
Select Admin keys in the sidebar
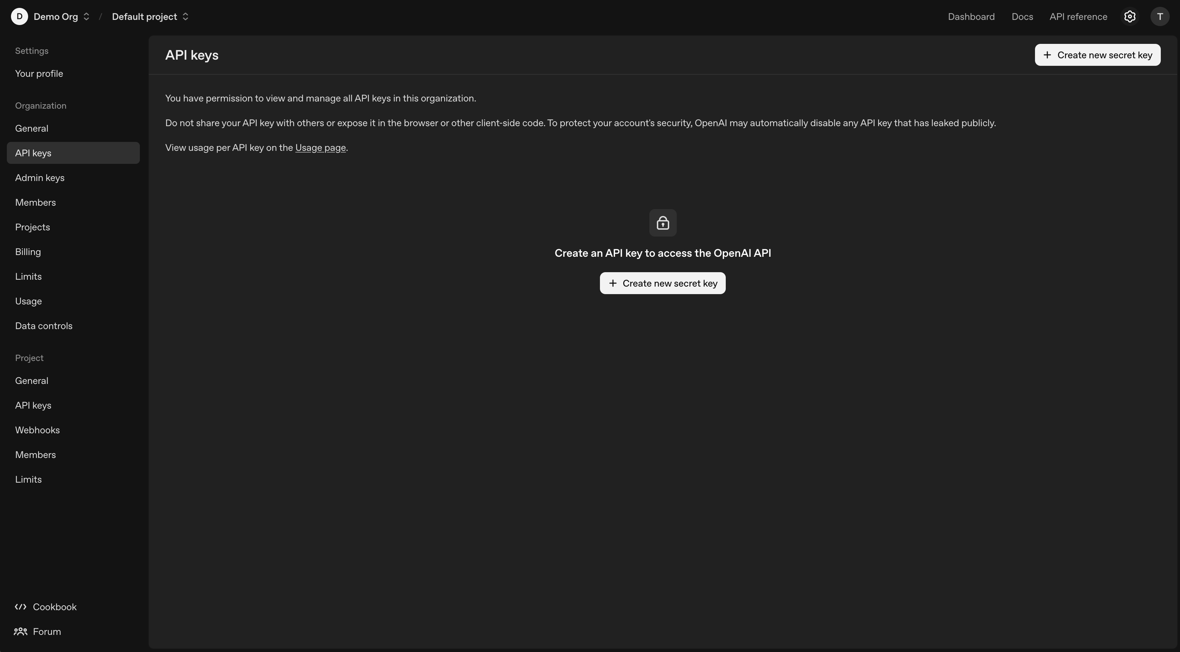click(x=39, y=178)
